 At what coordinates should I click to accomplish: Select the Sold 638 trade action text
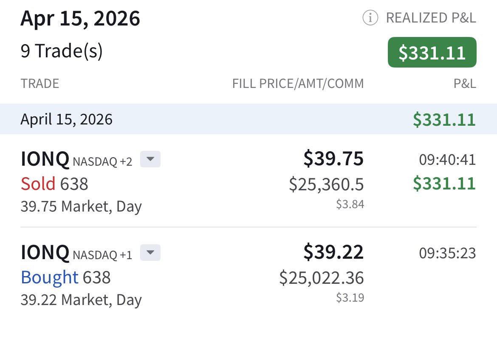(54, 184)
